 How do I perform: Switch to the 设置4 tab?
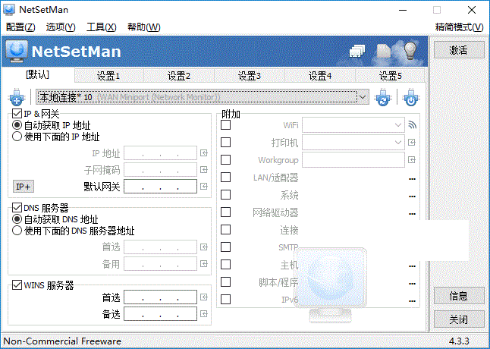320,76
